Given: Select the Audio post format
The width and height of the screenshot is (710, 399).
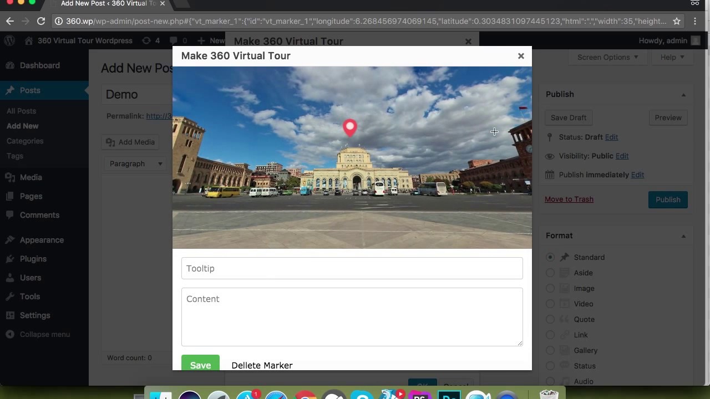Looking at the screenshot, I should (x=550, y=381).
